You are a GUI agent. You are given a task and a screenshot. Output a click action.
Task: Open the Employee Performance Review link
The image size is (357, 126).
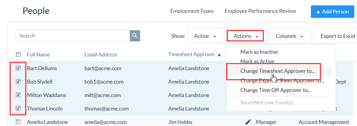[260, 11]
